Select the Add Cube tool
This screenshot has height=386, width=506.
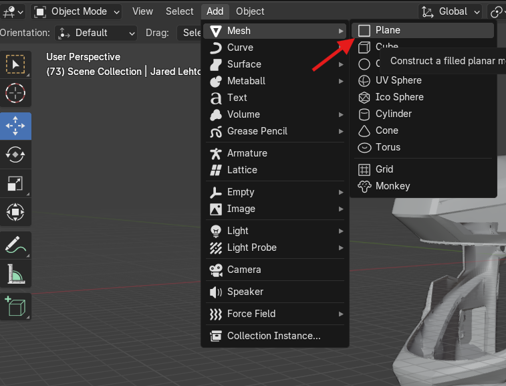[x=15, y=306]
